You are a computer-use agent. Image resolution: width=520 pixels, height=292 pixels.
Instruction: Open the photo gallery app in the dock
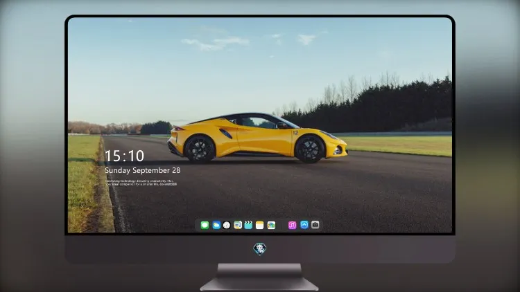coord(271,225)
